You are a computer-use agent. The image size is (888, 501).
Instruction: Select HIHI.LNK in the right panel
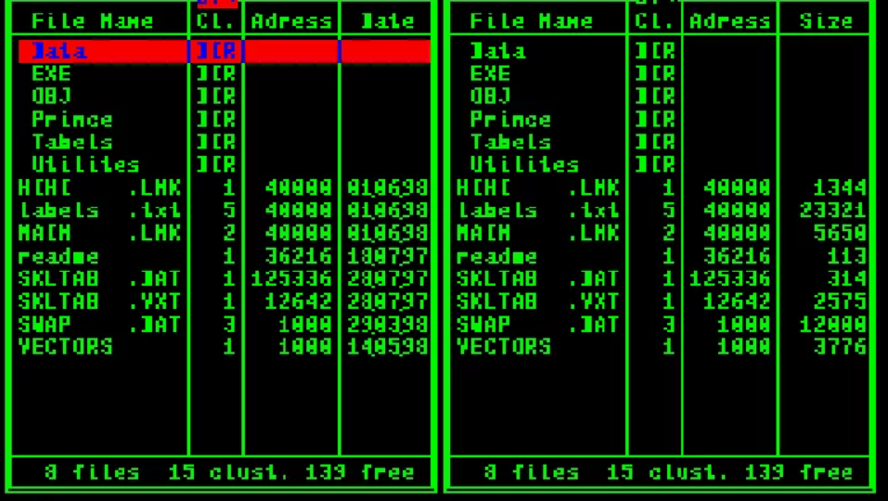[x=538, y=187]
